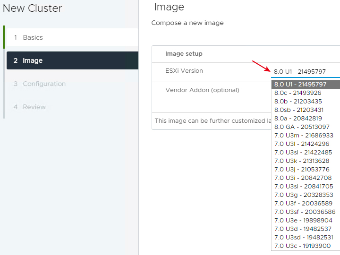Choose 8.0 U1 - 21495797 from list
The width and height of the screenshot is (340, 255).
306,85
